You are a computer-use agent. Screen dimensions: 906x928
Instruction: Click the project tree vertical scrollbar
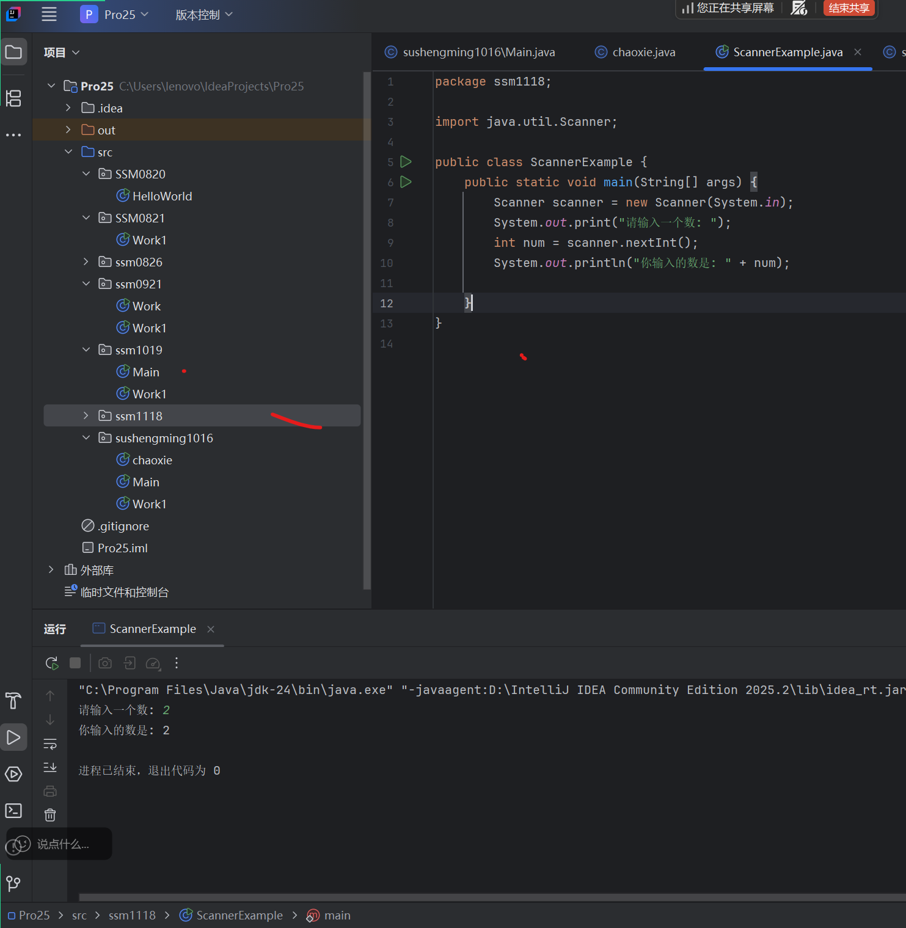tap(367, 330)
